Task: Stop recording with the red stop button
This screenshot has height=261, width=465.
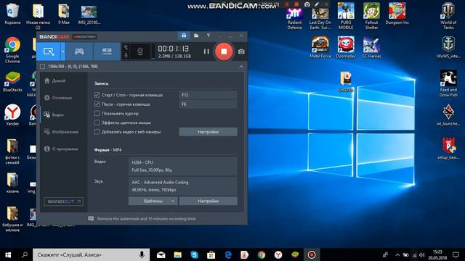Action: coord(224,51)
